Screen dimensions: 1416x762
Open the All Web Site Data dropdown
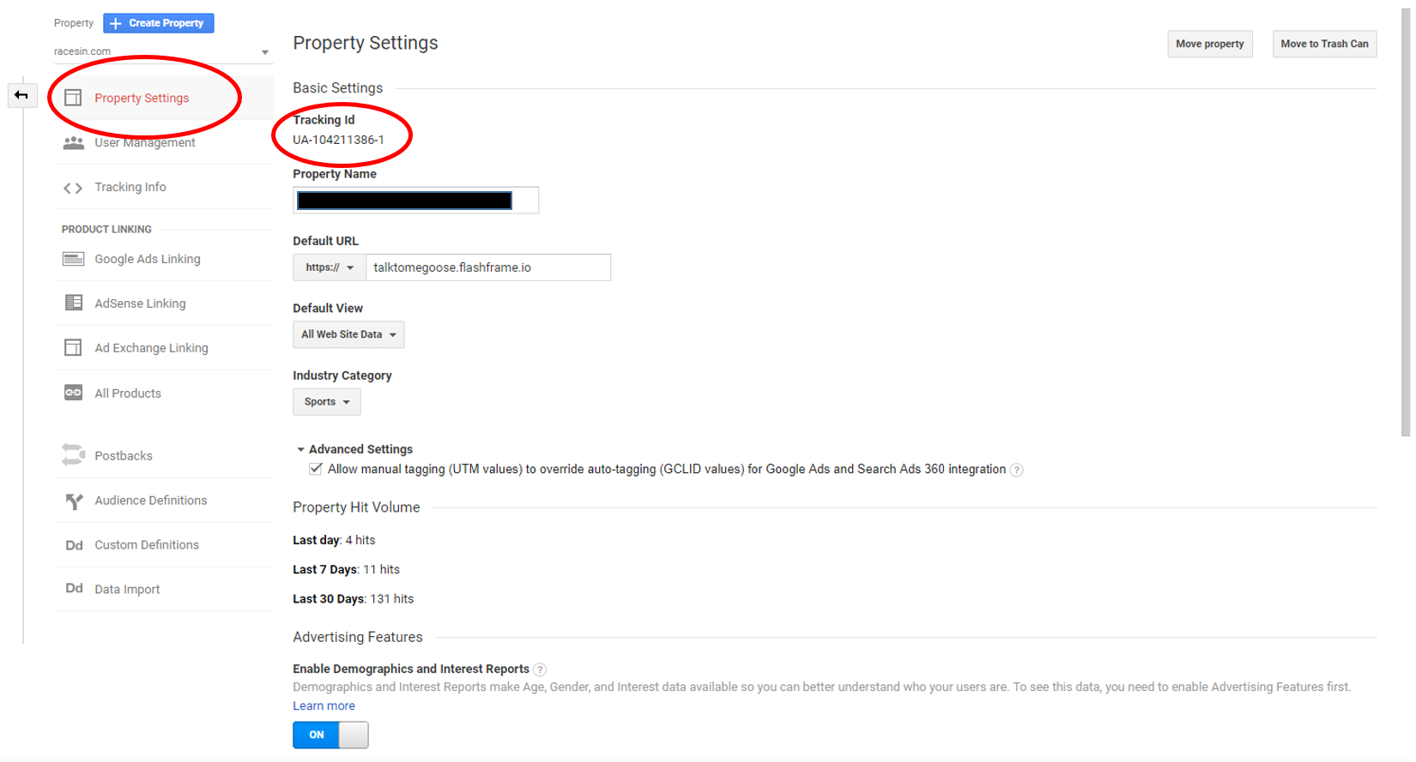pos(348,334)
